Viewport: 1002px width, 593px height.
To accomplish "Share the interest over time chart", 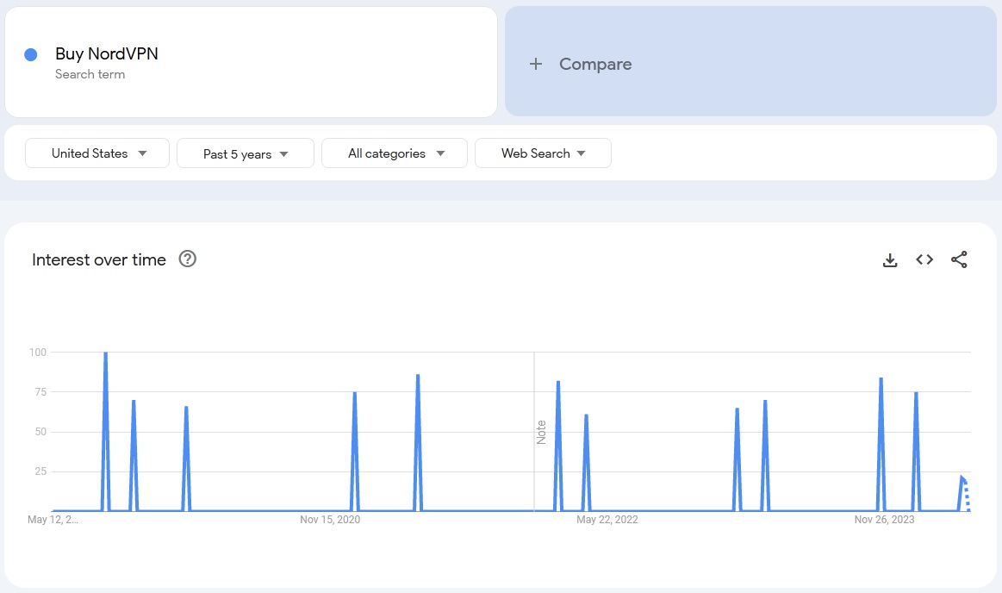I will pyautogui.click(x=959, y=259).
